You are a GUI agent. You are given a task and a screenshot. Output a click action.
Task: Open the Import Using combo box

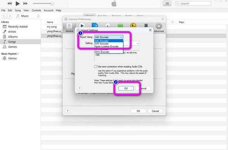109,37
